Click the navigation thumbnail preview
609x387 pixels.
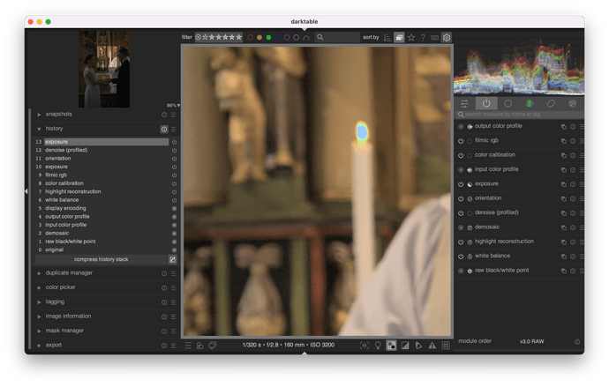[104, 69]
